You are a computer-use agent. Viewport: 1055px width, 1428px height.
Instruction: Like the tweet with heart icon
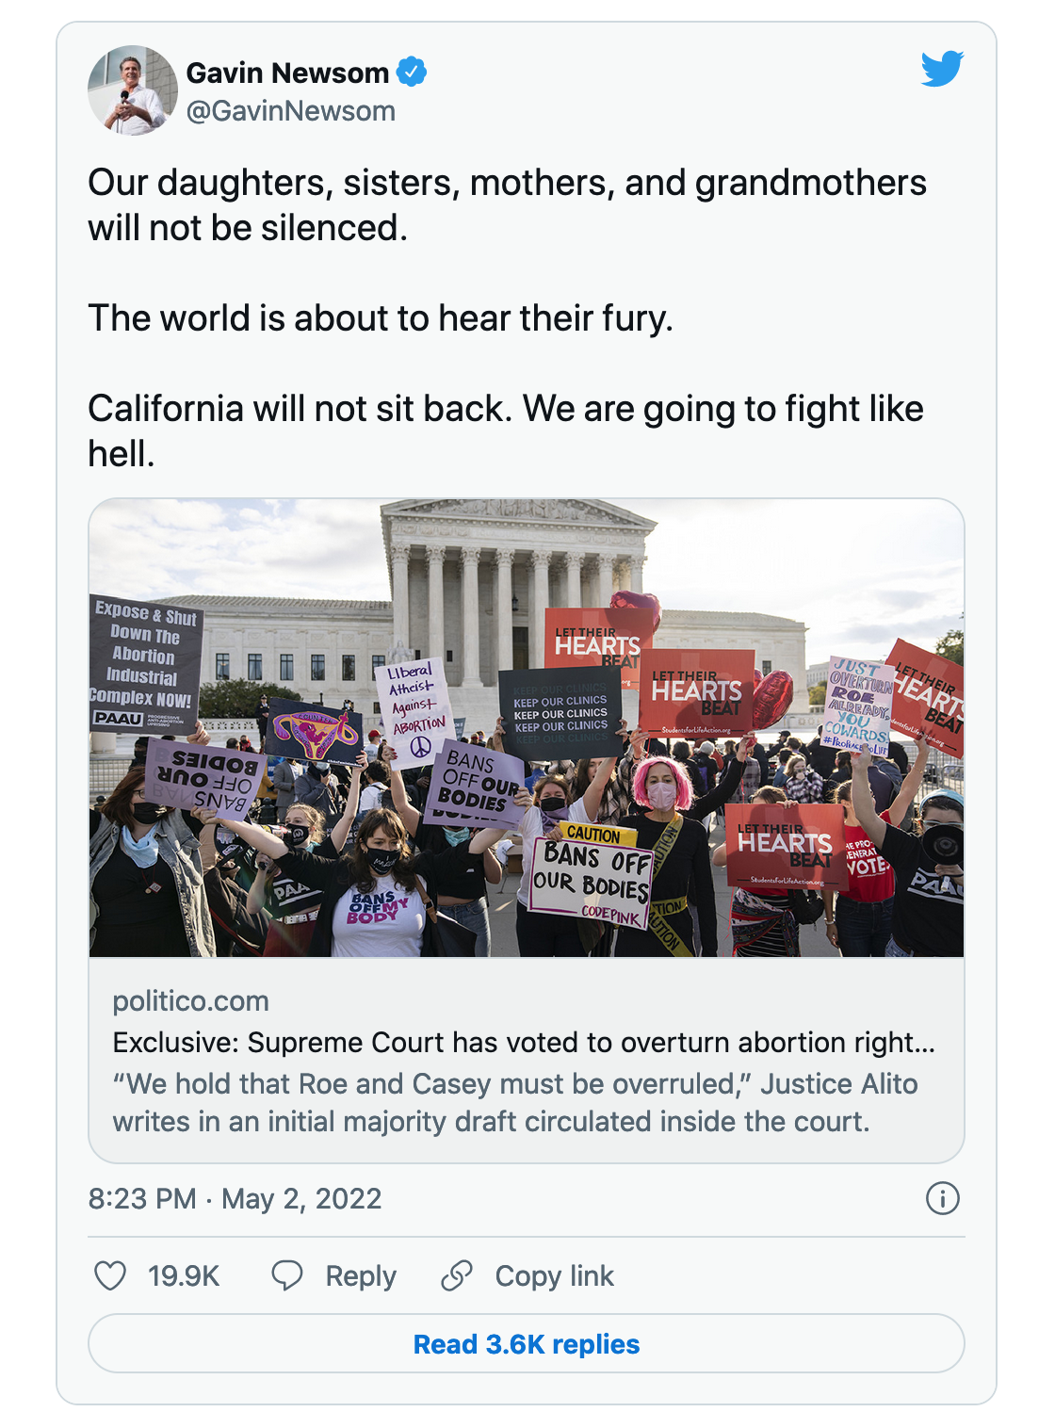[x=110, y=1275]
